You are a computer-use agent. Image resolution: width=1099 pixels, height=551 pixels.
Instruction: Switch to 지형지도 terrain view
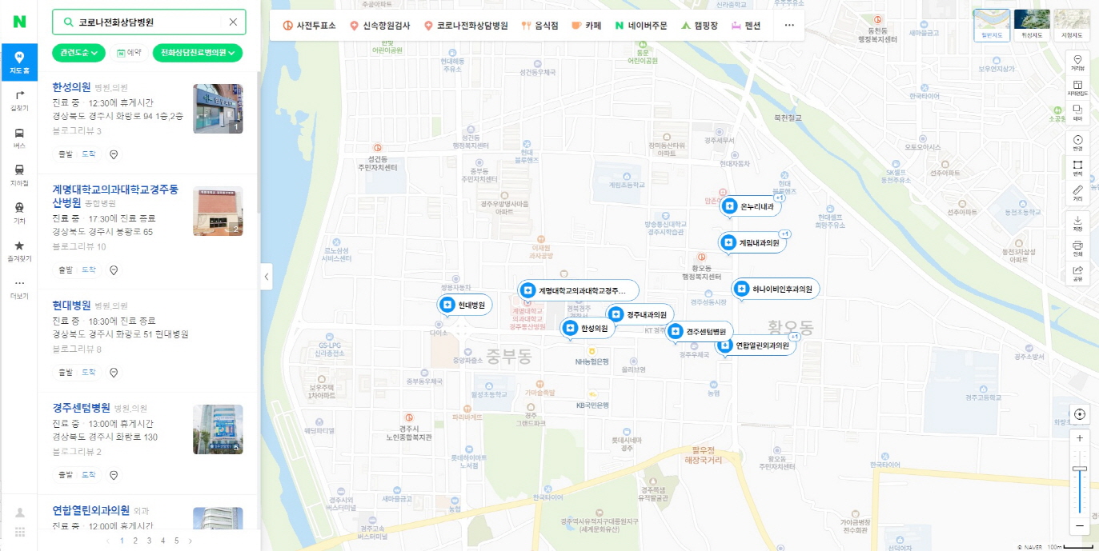1072,25
